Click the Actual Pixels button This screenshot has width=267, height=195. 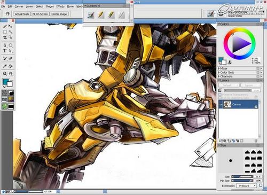[x=22, y=14]
